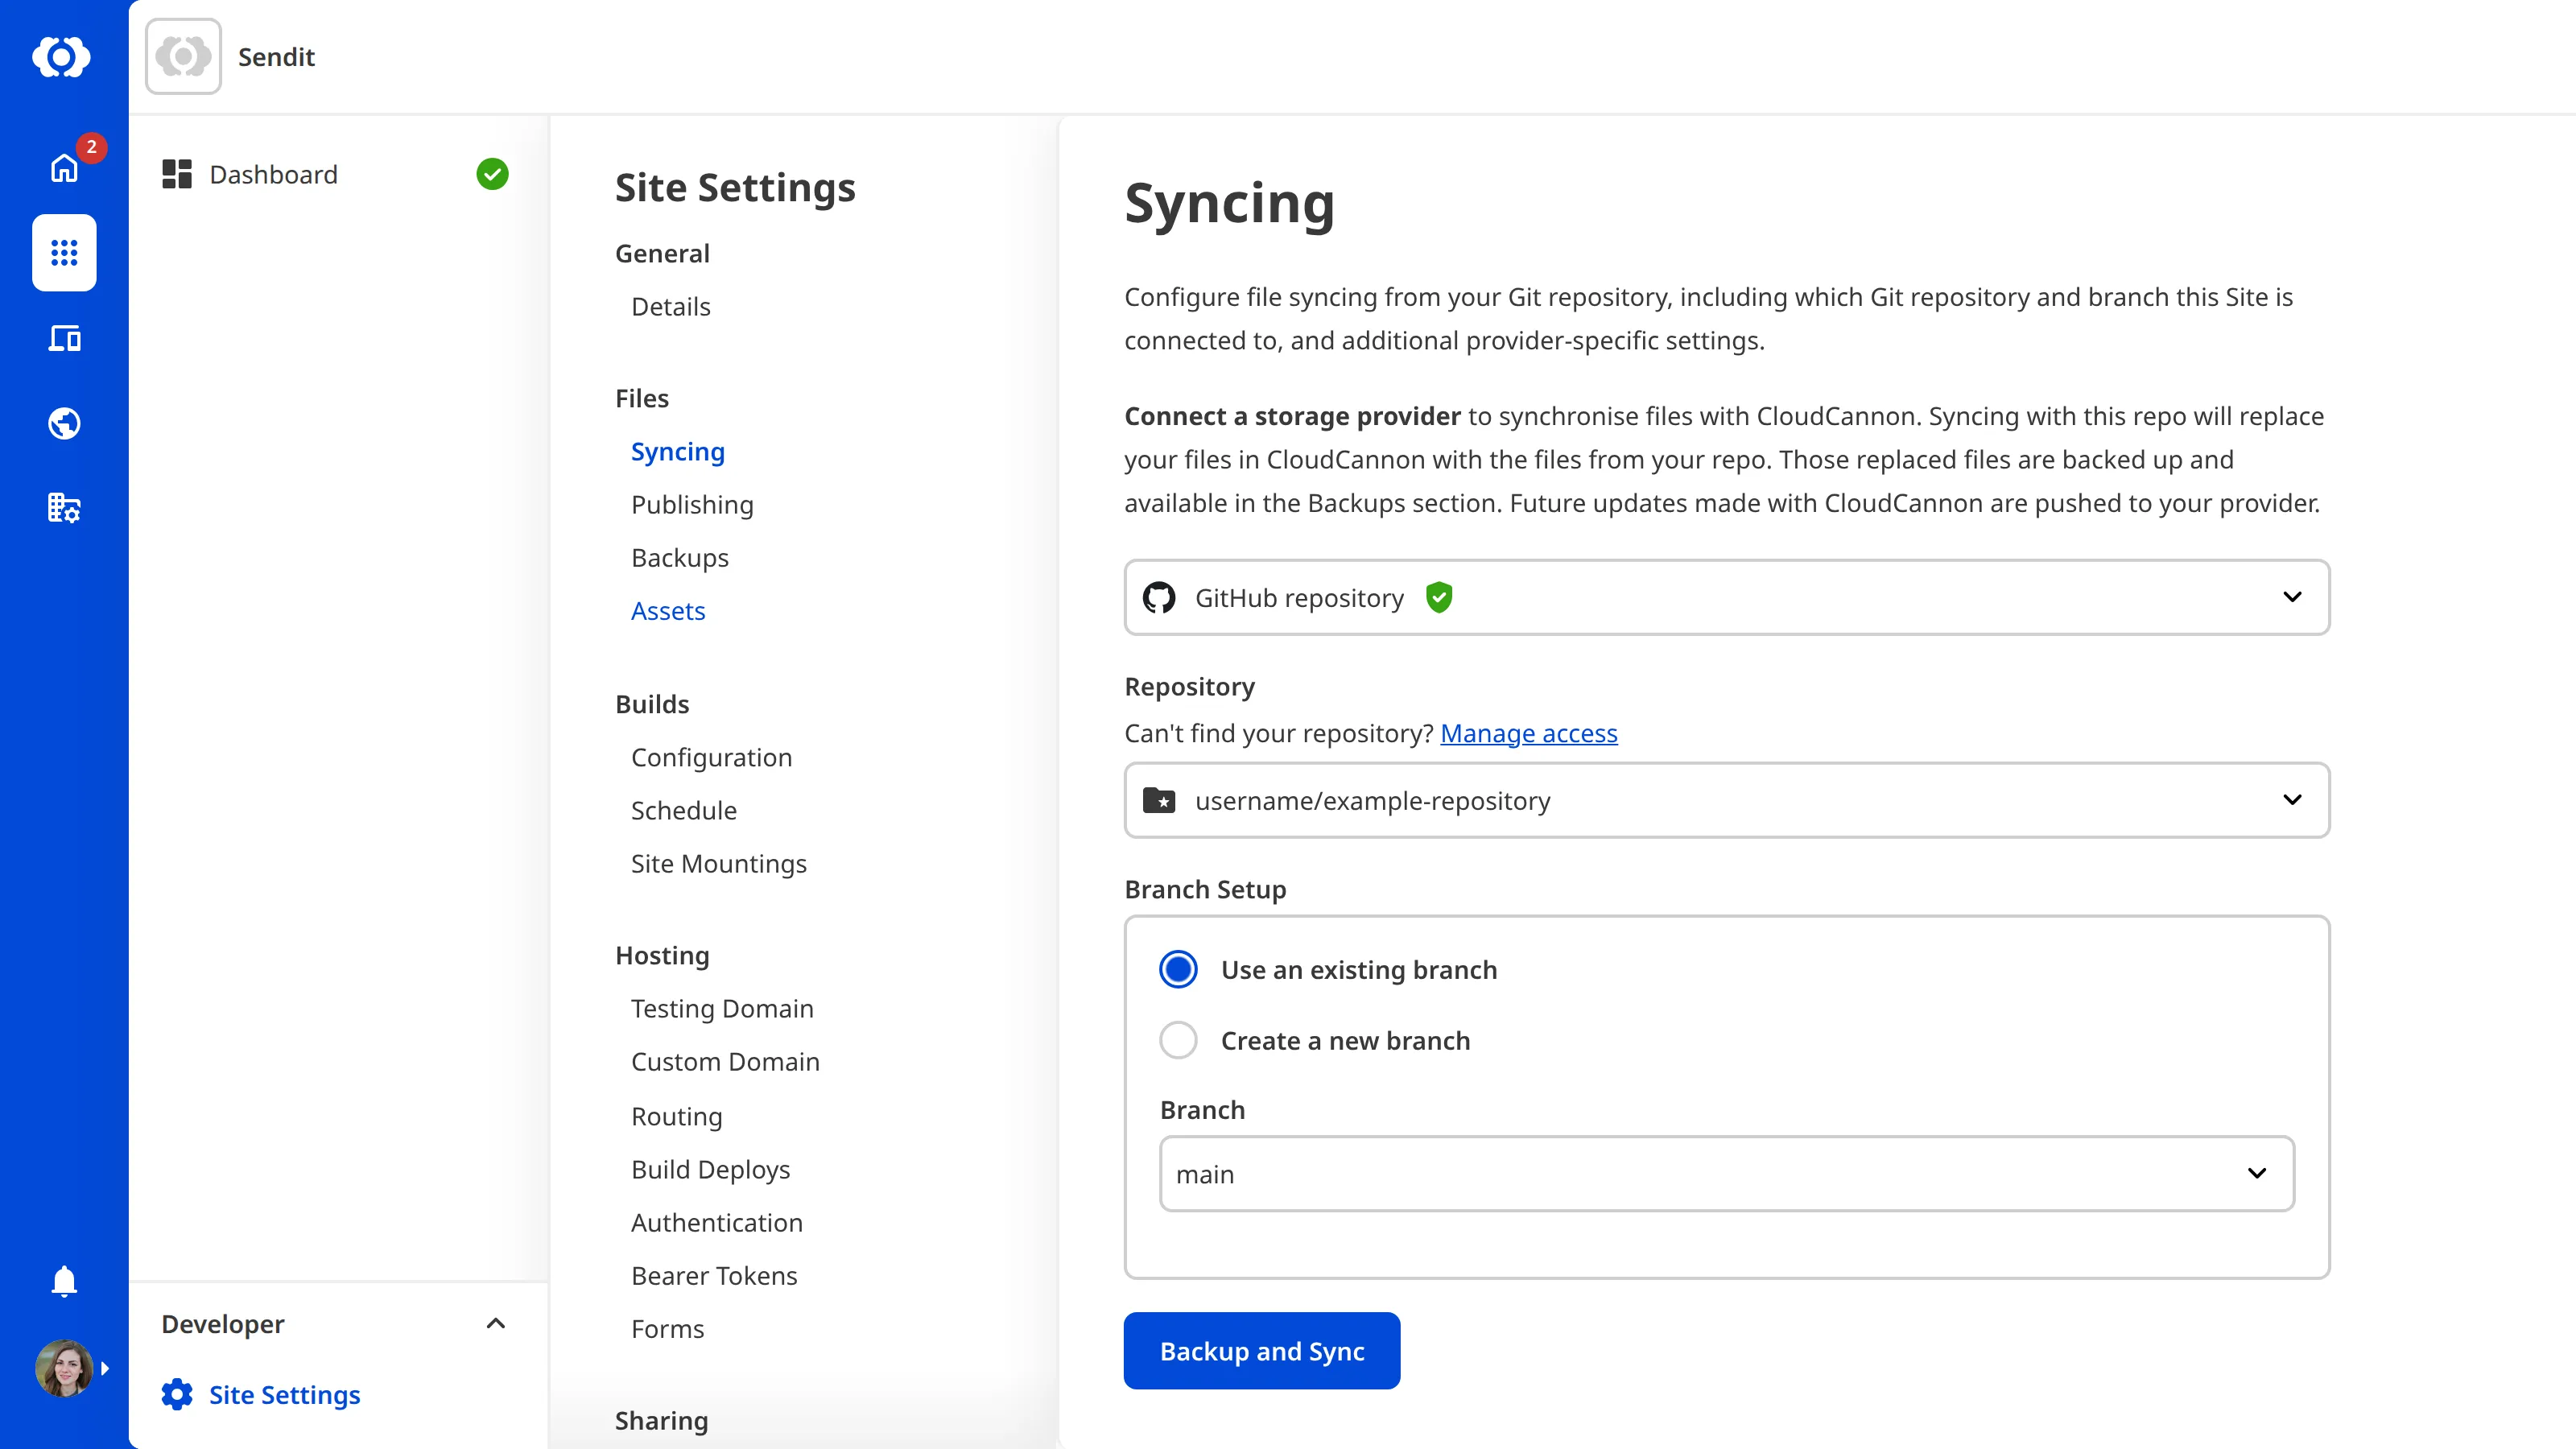Open the Authentication settings page
Screen dimensions: 2576x1449
[x=716, y=1222]
